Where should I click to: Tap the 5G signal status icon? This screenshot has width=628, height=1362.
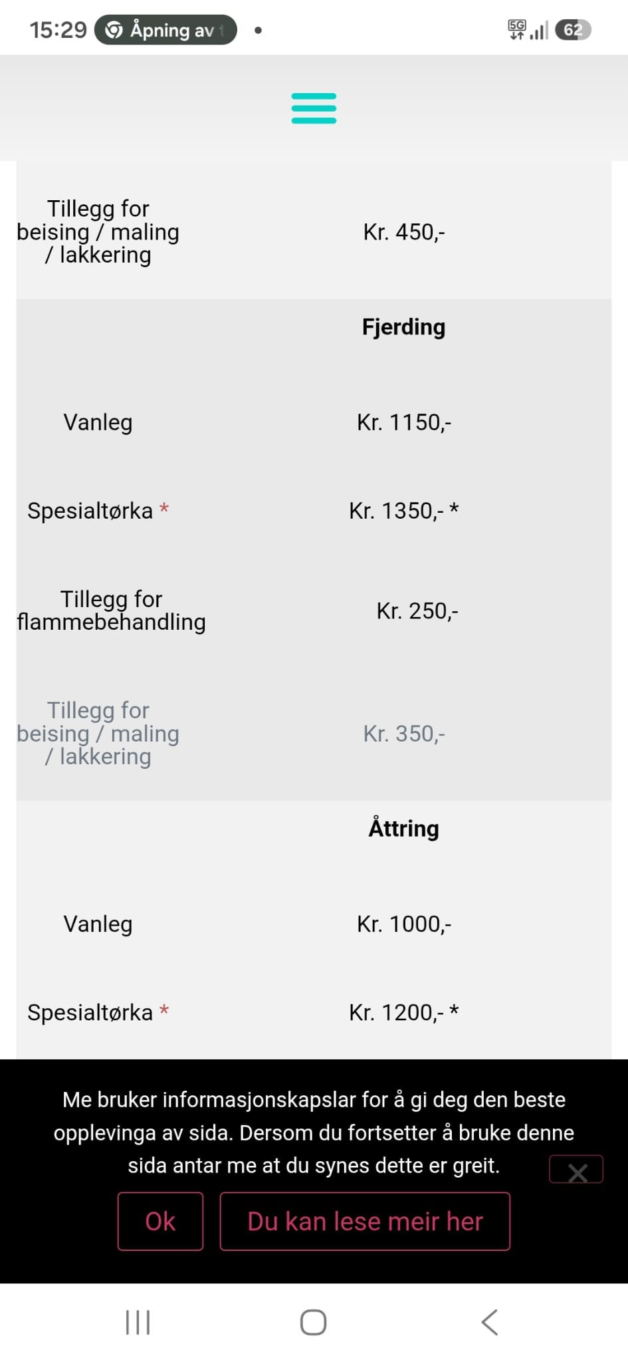517,30
